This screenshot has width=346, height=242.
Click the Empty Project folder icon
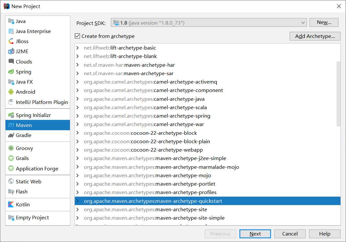click(11, 217)
